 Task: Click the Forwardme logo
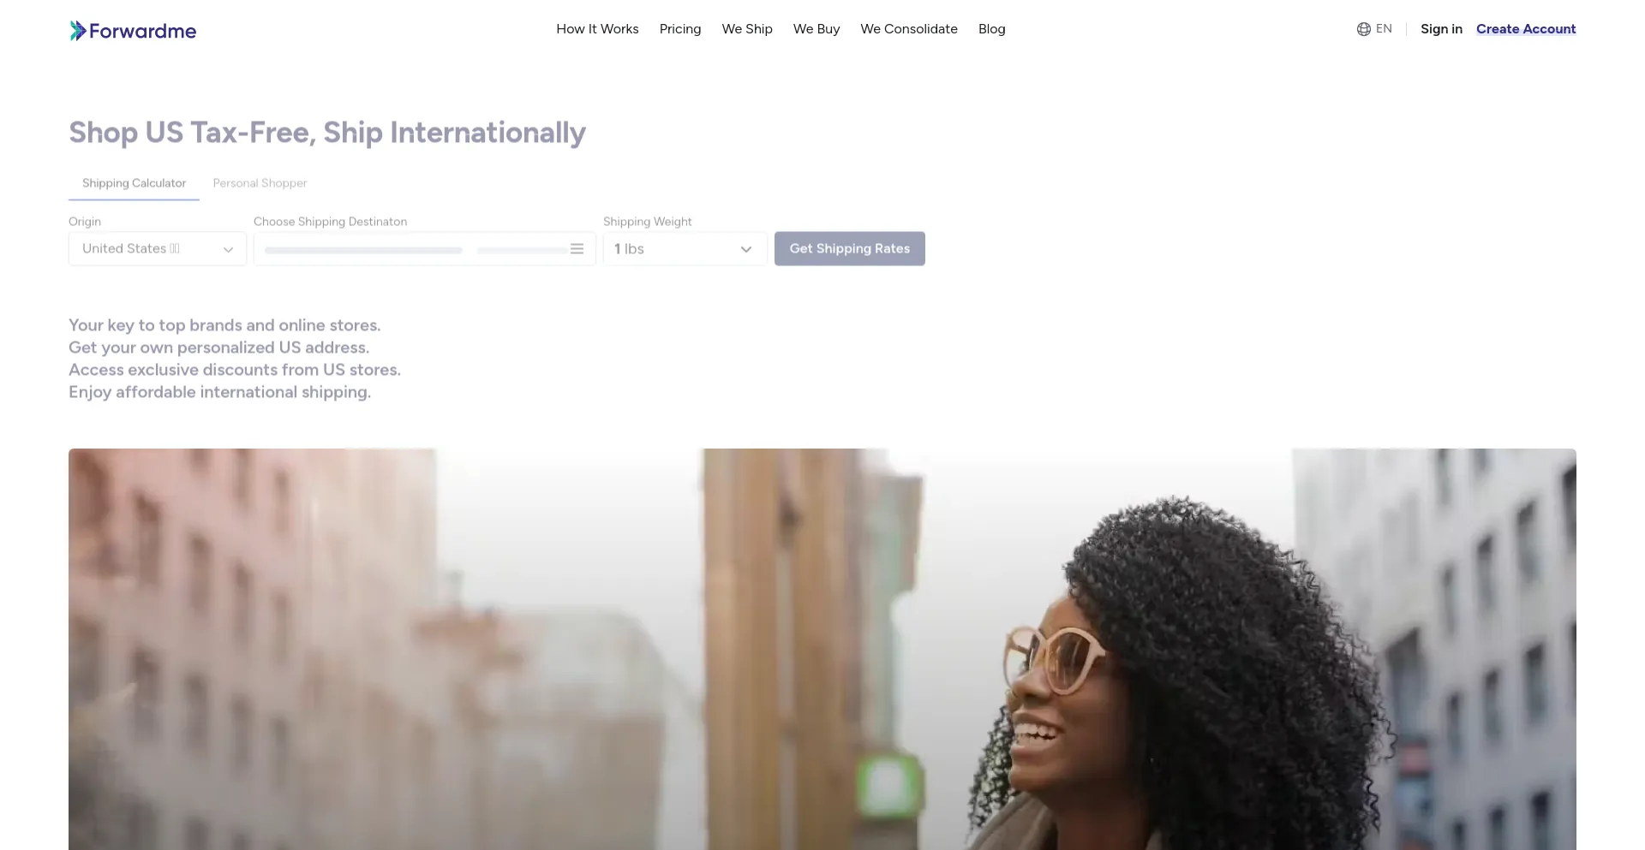pyautogui.click(x=133, y=31)
